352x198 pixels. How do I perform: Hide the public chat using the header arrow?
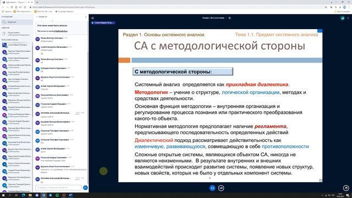point(37,17)
